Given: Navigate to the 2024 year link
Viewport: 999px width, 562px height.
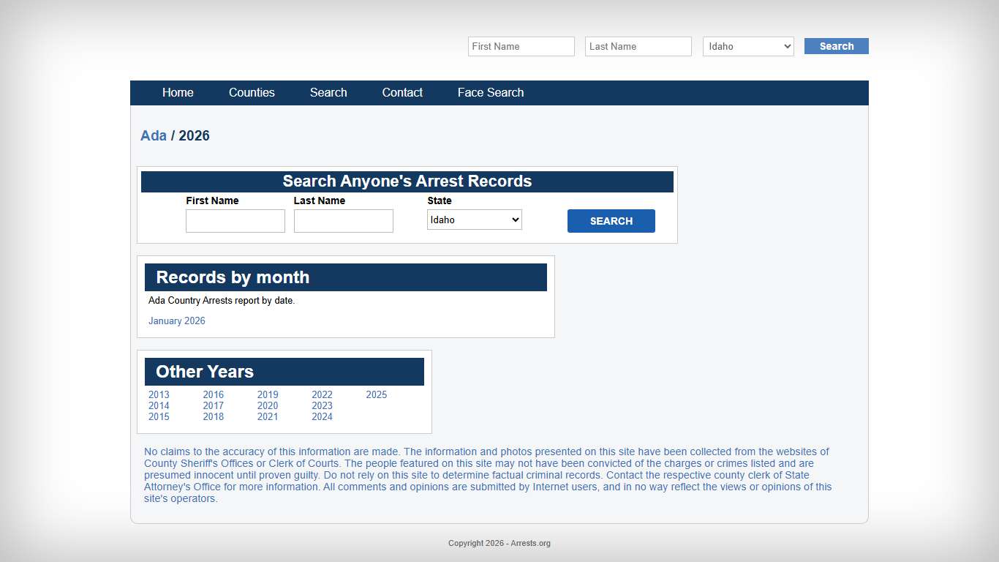Looking at the screenshot, I should pyautogui.click(x=322, y=416).
